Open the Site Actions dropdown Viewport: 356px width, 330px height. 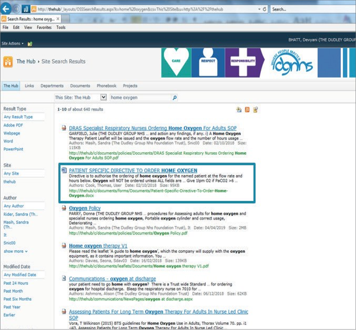[12, 44]
